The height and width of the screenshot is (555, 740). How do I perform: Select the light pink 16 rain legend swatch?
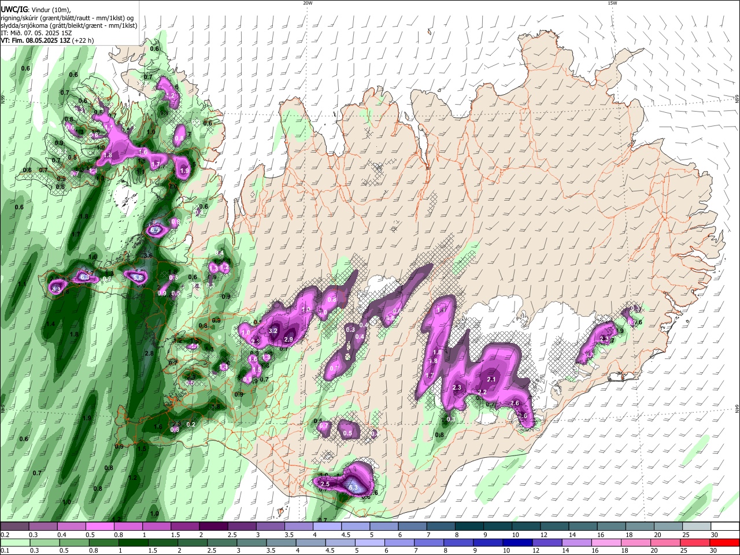click(x=606, y=543)
